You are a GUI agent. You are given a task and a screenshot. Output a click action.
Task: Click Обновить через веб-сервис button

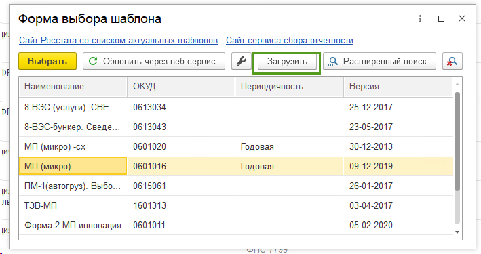click(x=154, y=61)
